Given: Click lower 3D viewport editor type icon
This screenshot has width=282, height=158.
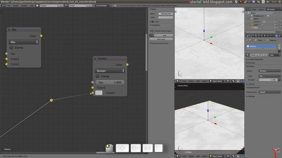Looking at the screenshot, I should (178, 156).
